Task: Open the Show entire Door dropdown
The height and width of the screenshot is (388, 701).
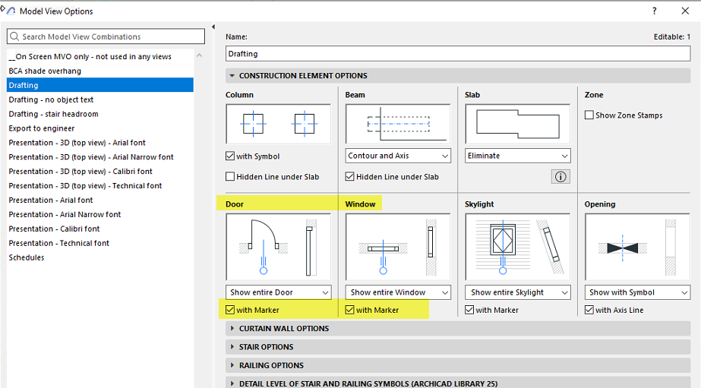Action: (x=278, y=292)
